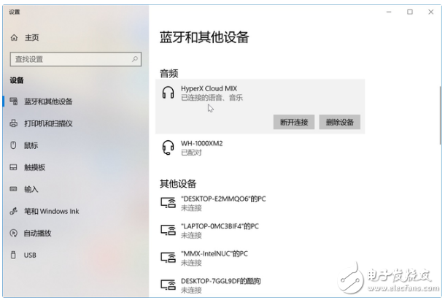445x300 pixels.
Task: Open the 主页 home page link
Action: pos(32,37)
